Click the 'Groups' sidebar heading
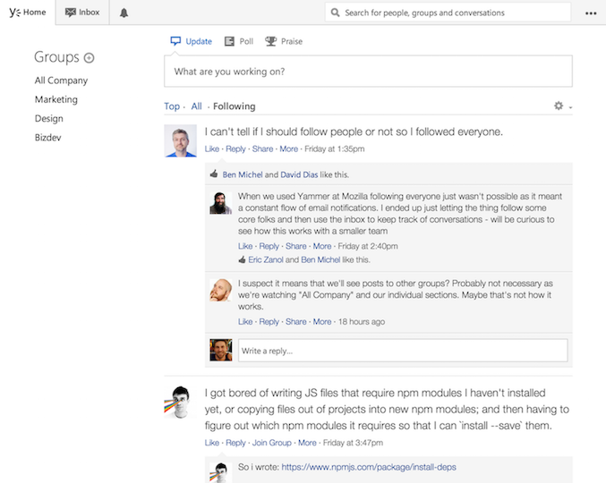Screen dimensions: 606x483 [x=56, y=57]
